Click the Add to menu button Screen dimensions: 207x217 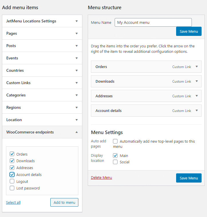pos(64,202)
